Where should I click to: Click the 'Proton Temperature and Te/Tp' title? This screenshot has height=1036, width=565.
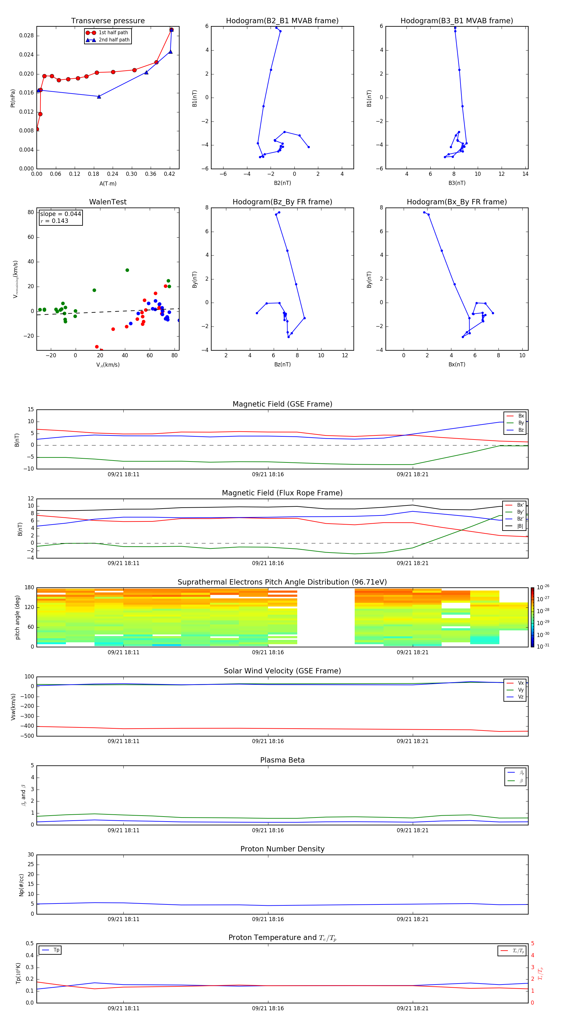(282, 938)
